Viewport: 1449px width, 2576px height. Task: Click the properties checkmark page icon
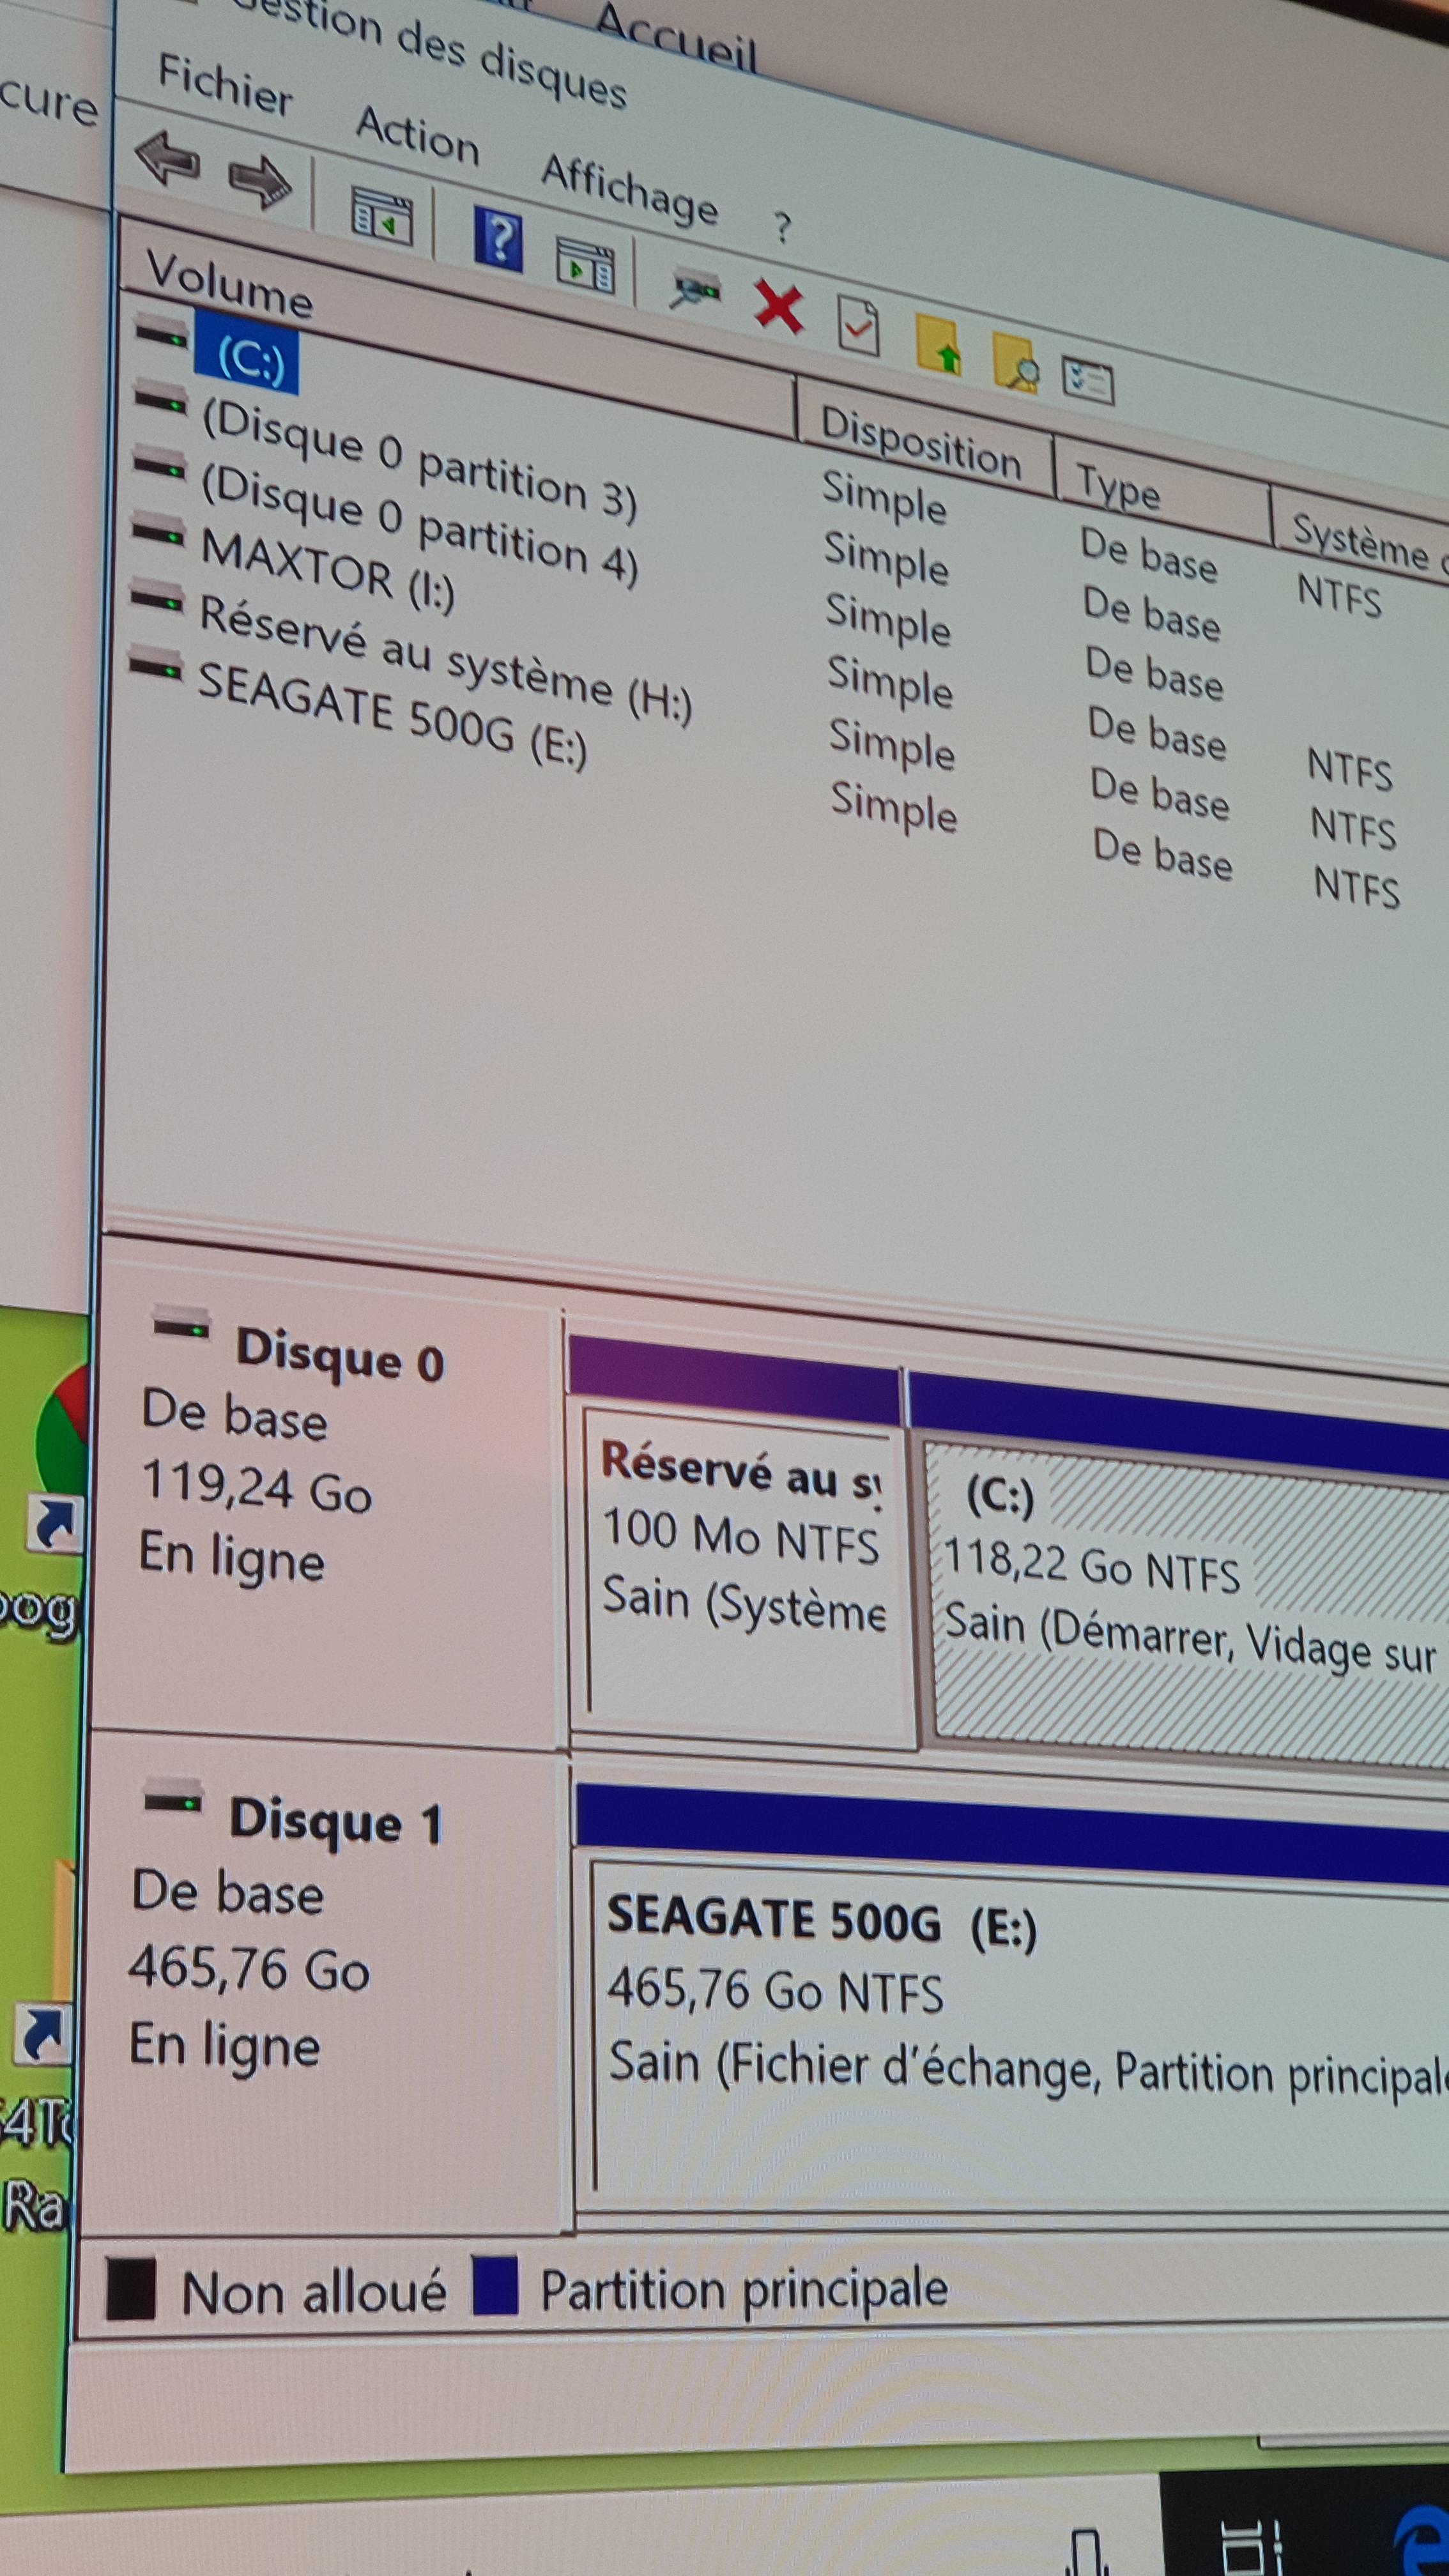858,325
